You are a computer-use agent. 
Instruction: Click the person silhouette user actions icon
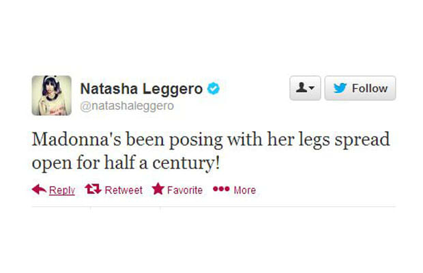(x=302, y=87)
